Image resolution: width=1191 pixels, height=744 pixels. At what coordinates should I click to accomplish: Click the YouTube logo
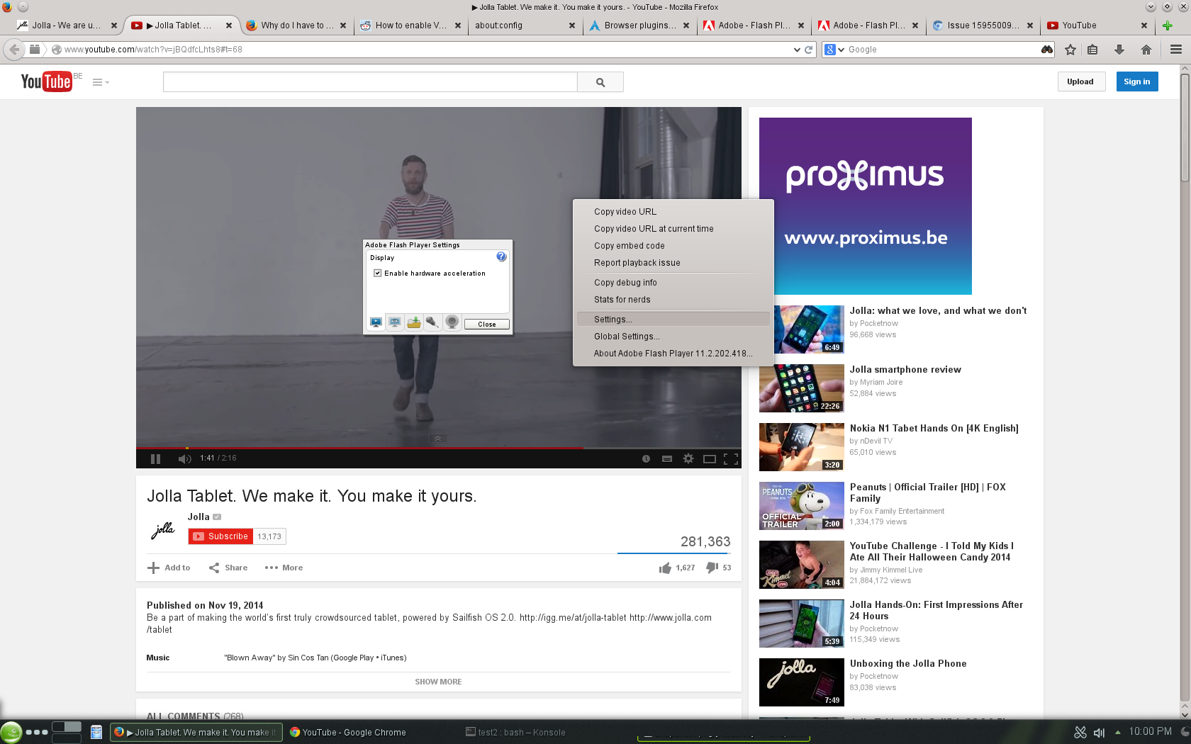(46, 81)
